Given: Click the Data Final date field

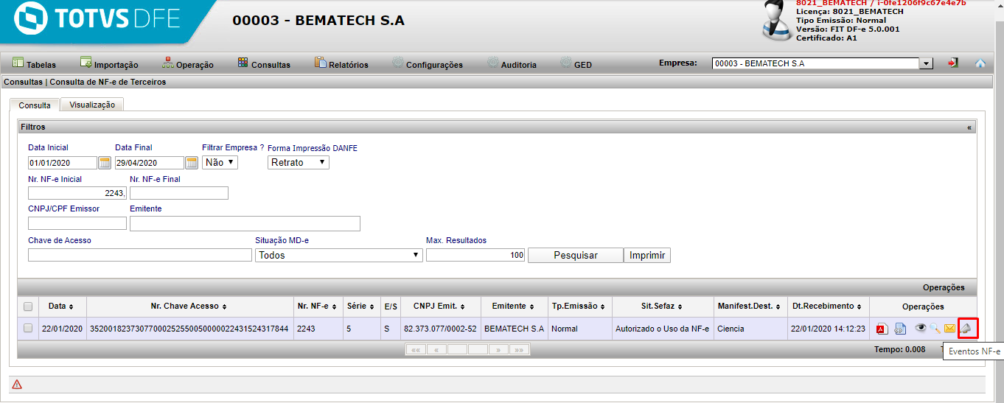Looking at the screenshot, I should click(x=150, y=163).
